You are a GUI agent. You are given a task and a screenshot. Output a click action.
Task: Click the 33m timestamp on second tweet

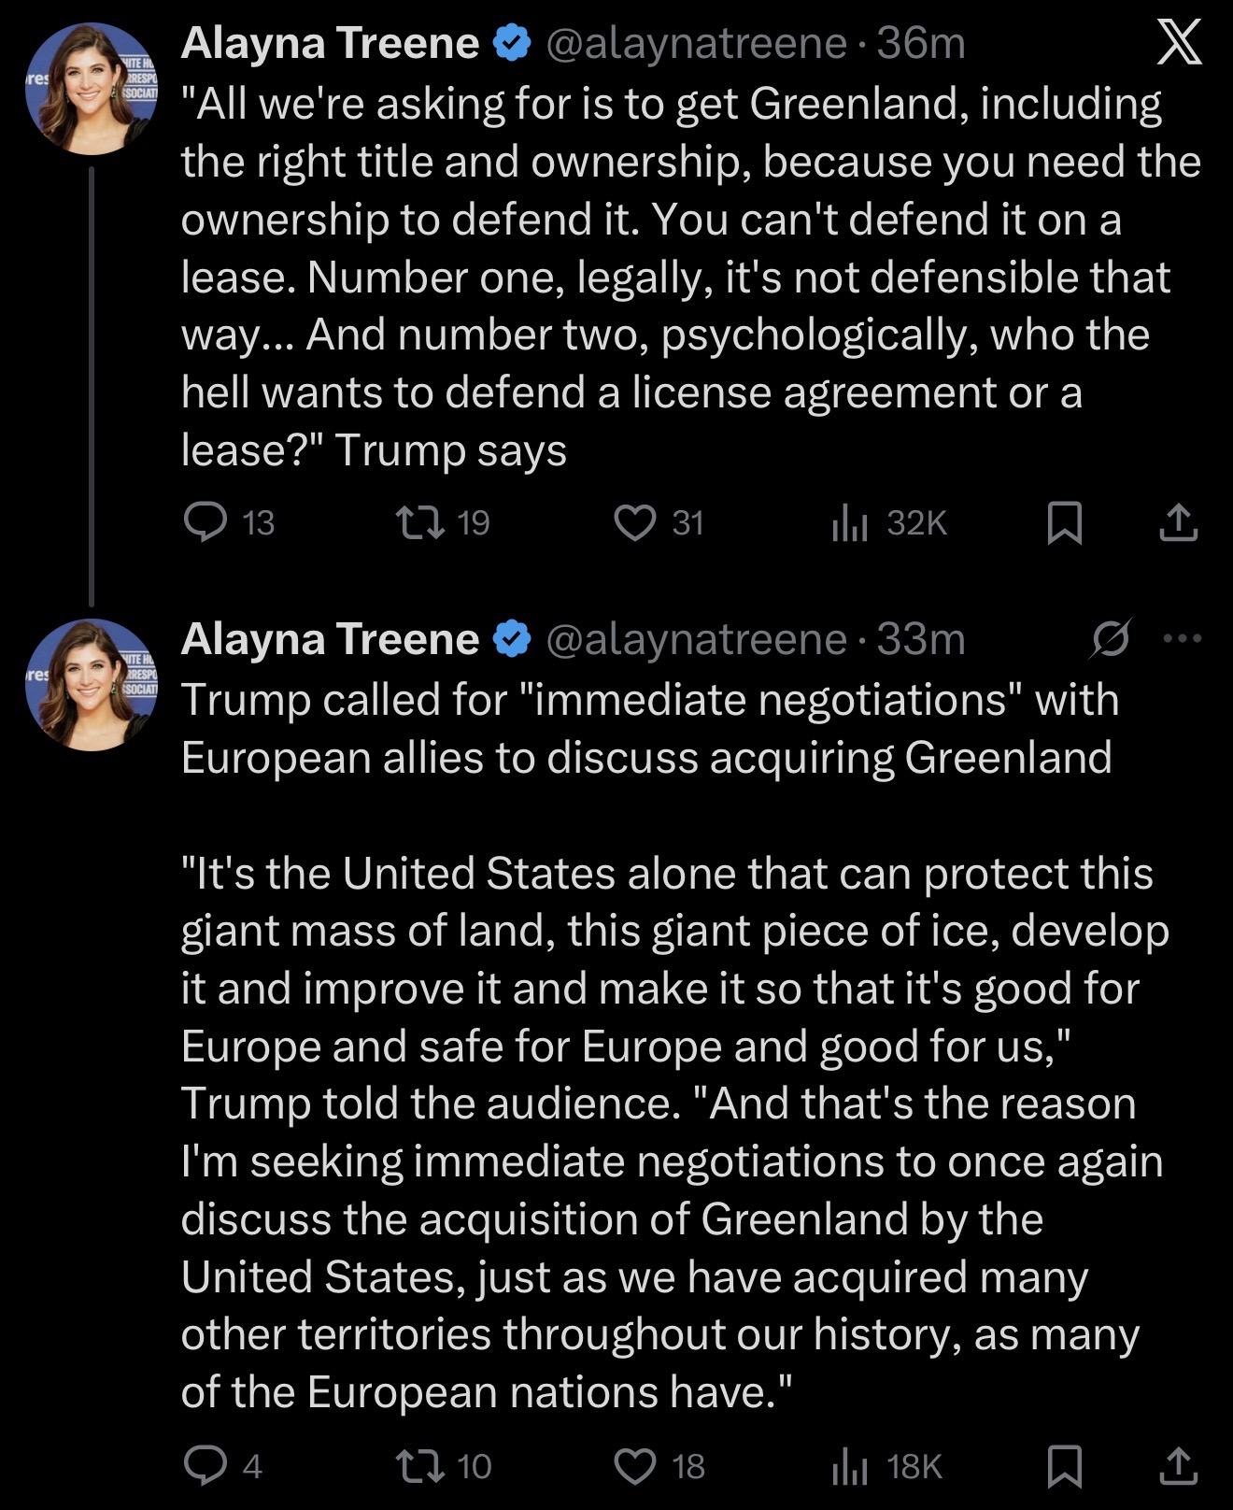921,639
